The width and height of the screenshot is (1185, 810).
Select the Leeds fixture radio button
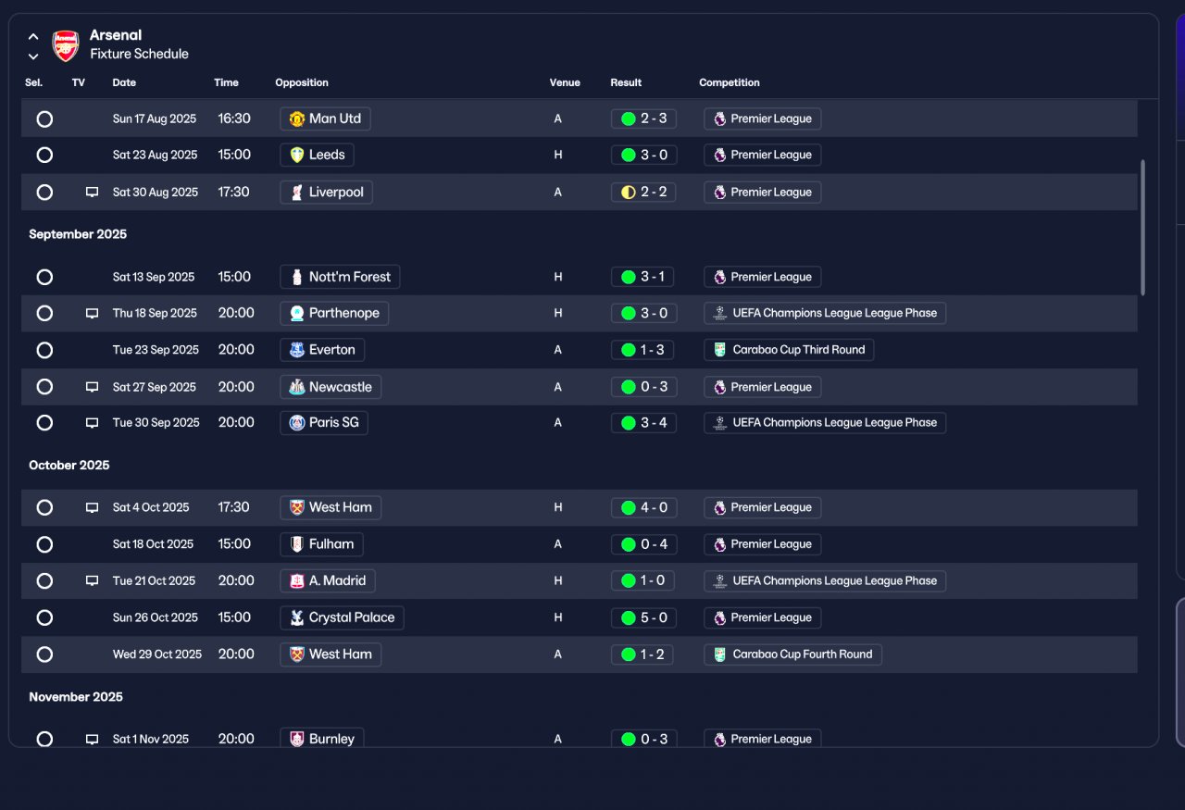[44, 156]
